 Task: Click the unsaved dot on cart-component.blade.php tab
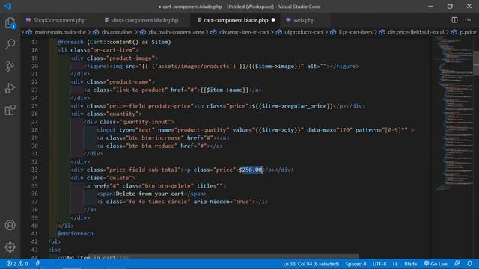click(x=273, y=20)
